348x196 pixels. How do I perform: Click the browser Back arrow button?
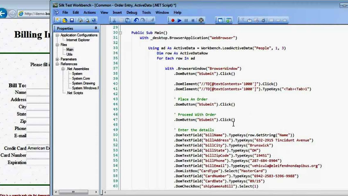point(3,13)
